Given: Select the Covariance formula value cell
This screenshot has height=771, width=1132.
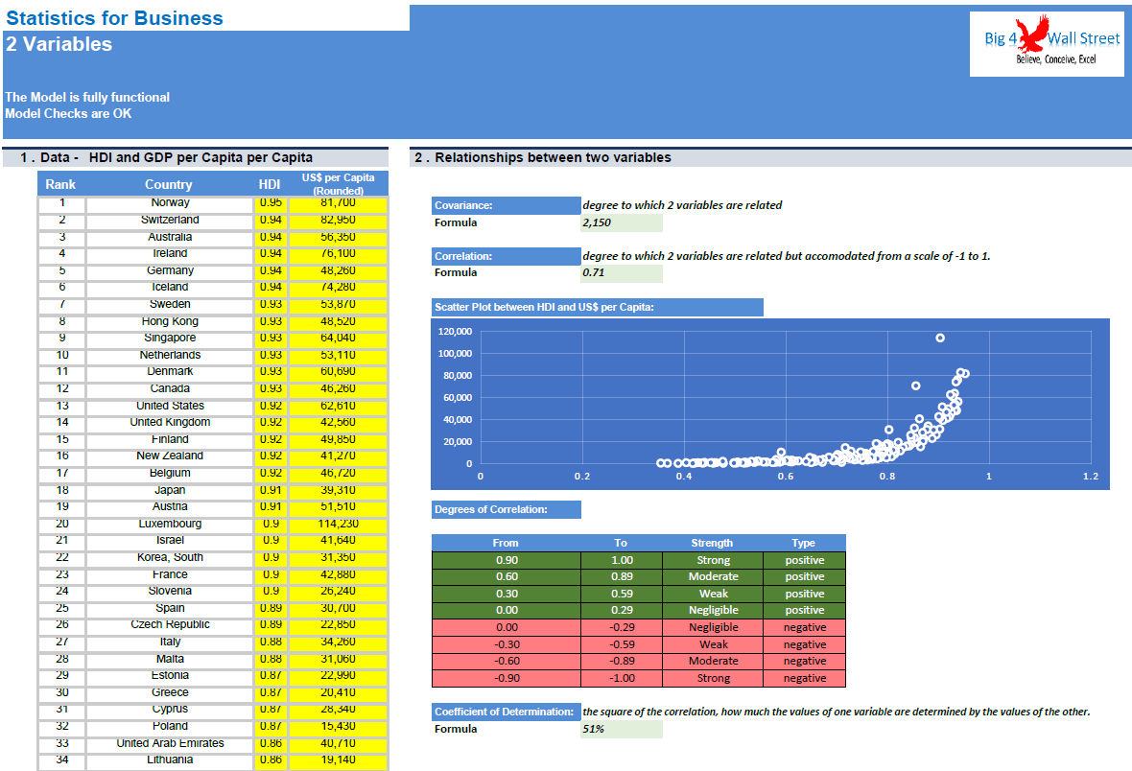Looking at the screenshot, I should pos(622,222).
